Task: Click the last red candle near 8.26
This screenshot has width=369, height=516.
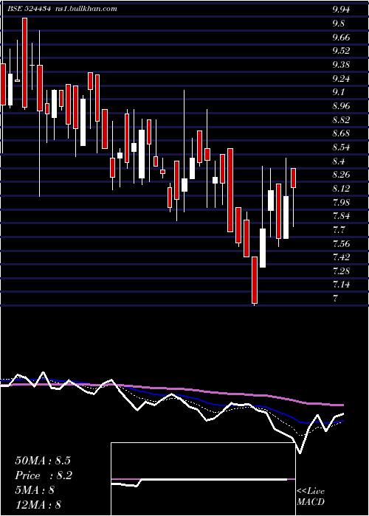Action: pyautogui.click(x=293, y=178)
